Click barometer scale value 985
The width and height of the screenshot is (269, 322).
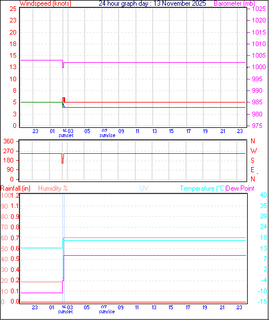coord(257,102)
